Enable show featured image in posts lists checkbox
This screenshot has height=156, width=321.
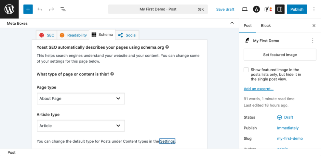pyautogui.click(x=246, y=70)
